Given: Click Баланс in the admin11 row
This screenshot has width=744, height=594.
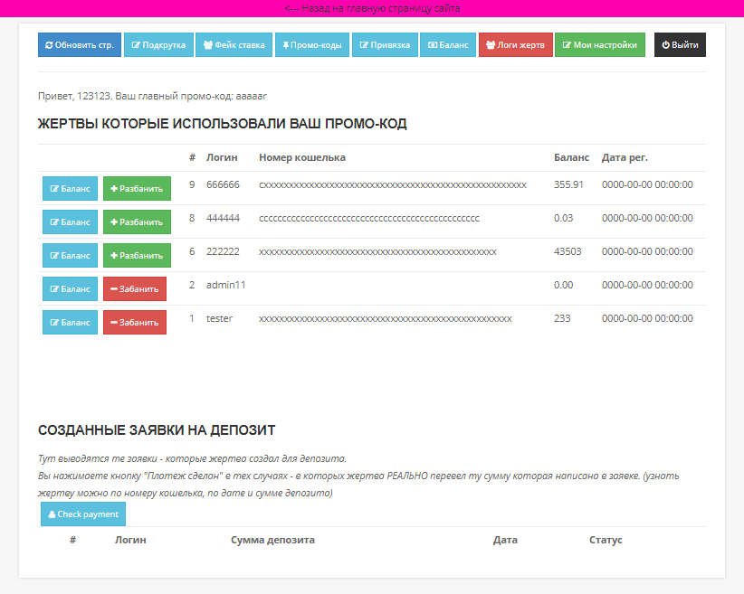Looking at the screenshot, I should coord(70,289).
